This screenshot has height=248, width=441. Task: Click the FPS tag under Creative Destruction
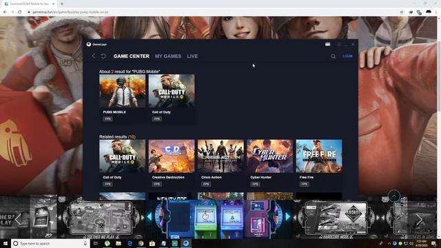157,184
